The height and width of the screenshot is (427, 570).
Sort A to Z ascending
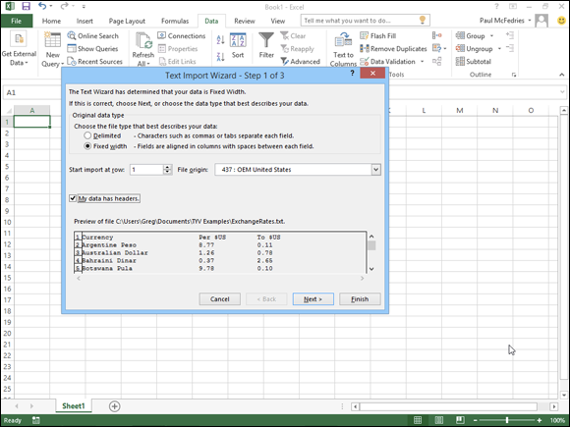click(220, 39)
